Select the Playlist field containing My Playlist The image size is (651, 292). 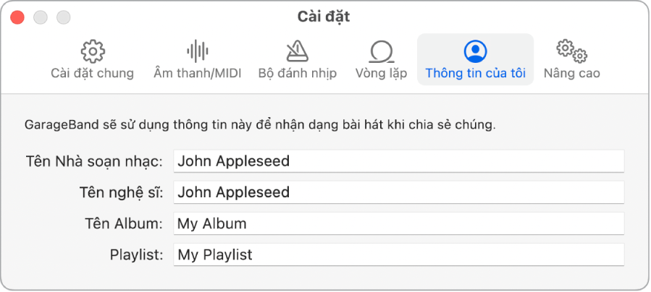(398, 254)
